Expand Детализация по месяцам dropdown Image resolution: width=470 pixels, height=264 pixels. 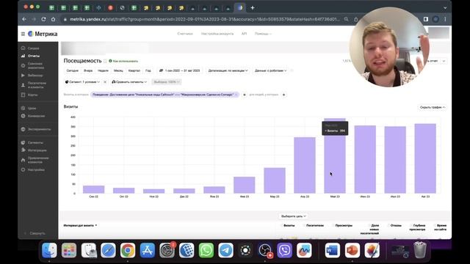click(228, 70)
